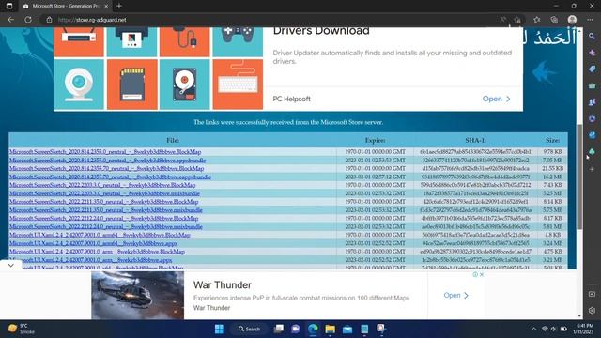
Task: Go back to the previous page
Action: pyautogui.click(x=10, y=20)
